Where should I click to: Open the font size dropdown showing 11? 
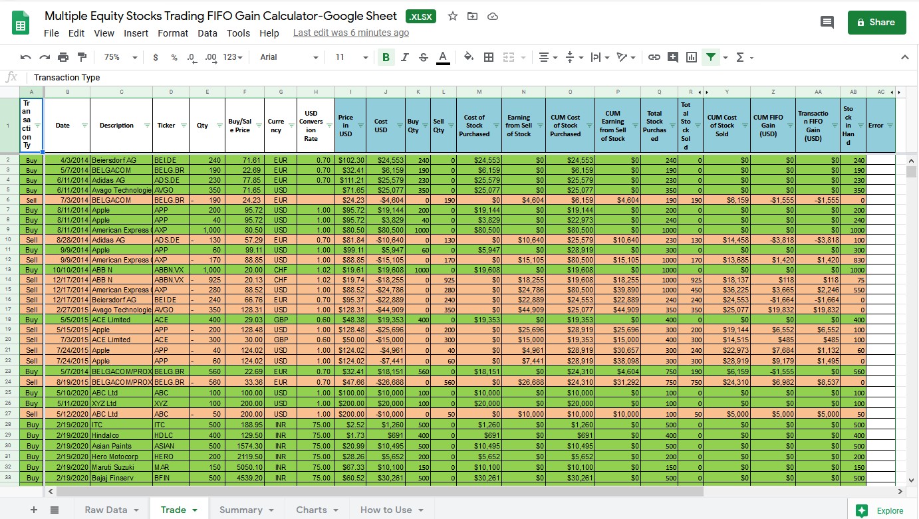[x=351, y=57]
